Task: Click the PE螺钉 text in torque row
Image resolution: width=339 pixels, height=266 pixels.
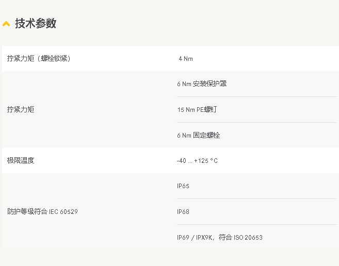Action: (x=207, y=110)
